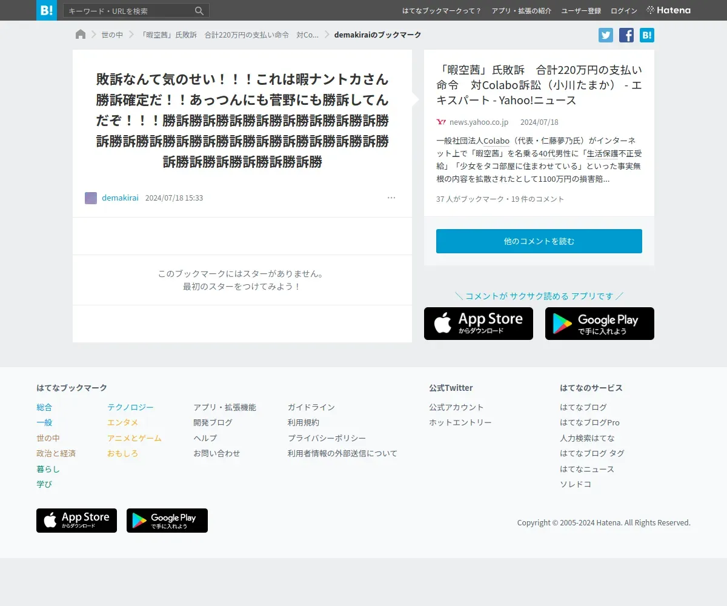Screen dimensions: 727x606
Task: Click the home icon in breadcrumb
Action: tap(81, 35)
